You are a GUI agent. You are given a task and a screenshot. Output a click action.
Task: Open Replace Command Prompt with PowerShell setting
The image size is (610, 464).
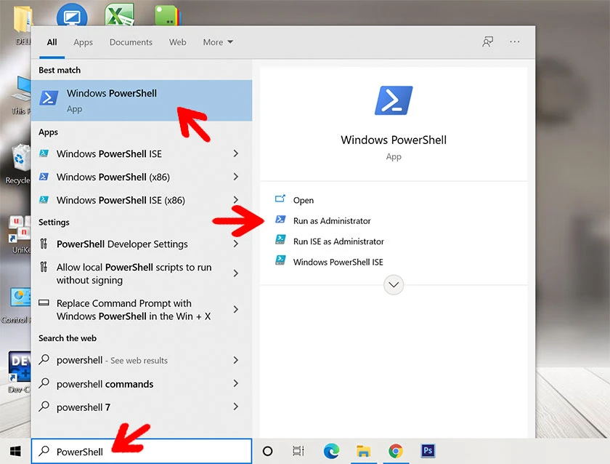(x=142, y=310)
